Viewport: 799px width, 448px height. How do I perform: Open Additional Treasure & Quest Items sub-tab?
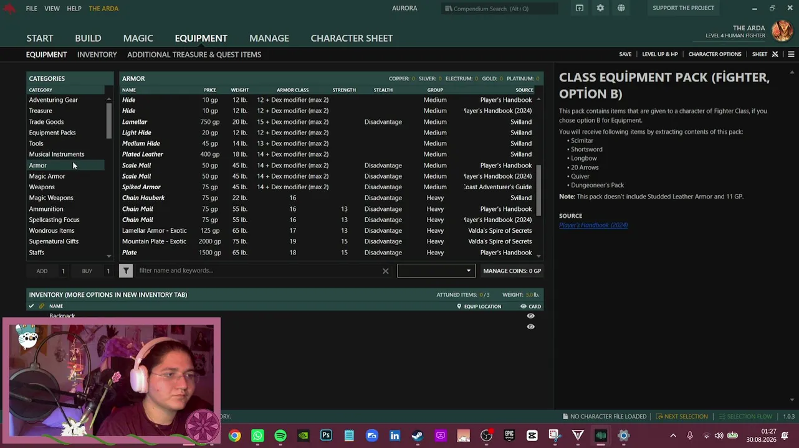pos(194,55)
